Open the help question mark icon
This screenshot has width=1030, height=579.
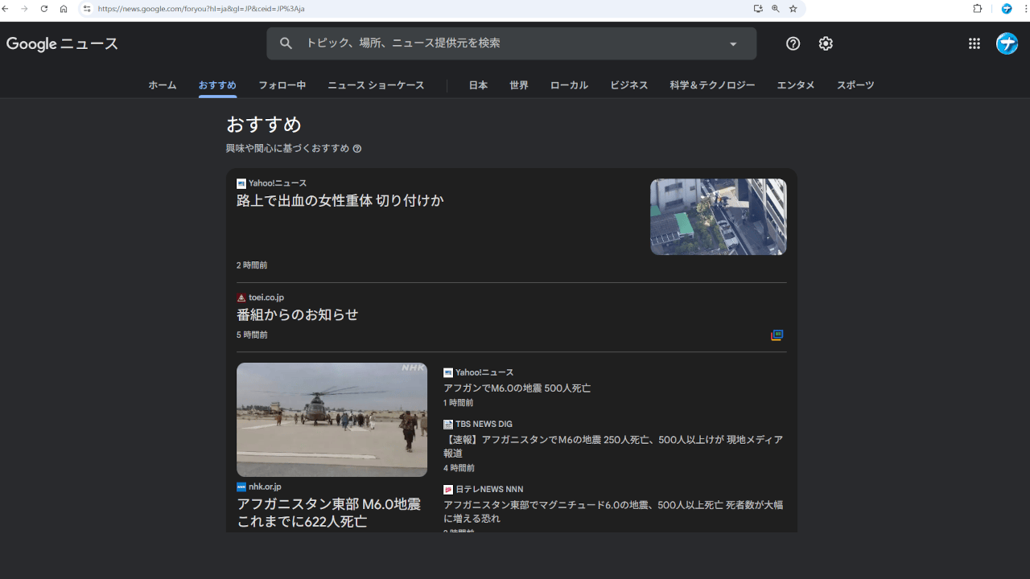[793, 43]
